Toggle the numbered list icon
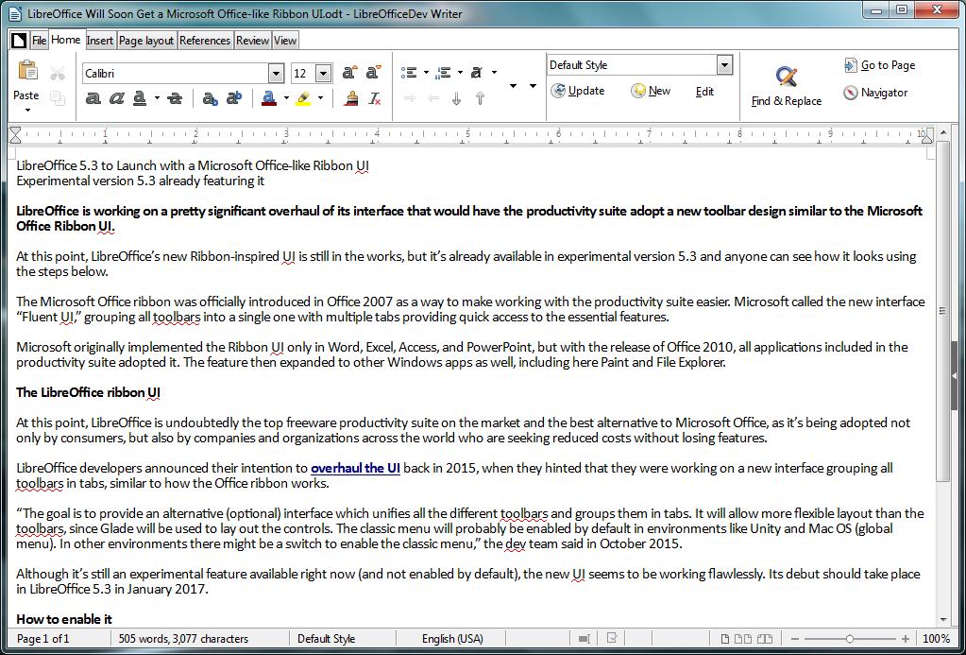Screen dimensions: 966x655 (x=443, y=73)
